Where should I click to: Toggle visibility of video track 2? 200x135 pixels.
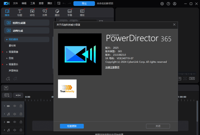(15, 122)
